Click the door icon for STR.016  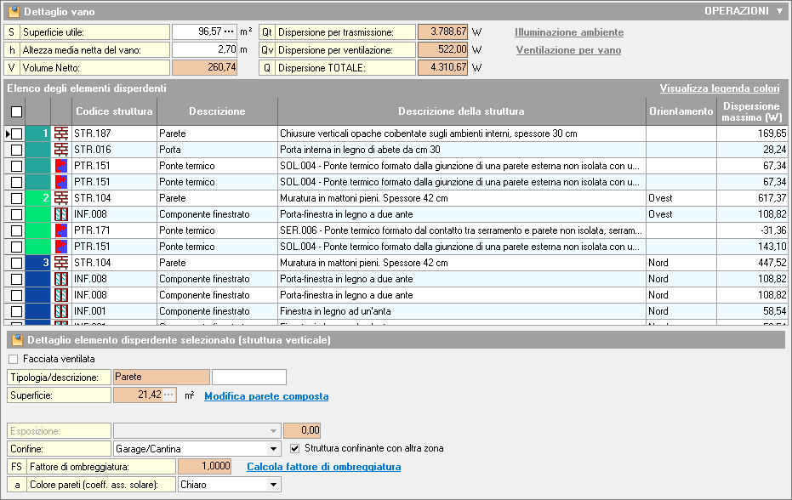tap(61, 150)
